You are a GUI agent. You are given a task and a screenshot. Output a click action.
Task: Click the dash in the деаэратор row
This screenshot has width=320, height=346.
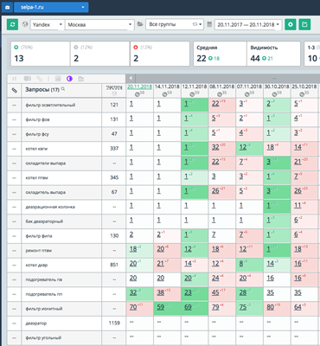click(x=14, y=324)
